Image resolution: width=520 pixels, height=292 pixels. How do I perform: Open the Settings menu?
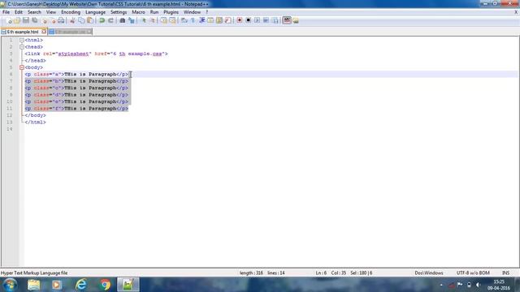click(119, 12)
